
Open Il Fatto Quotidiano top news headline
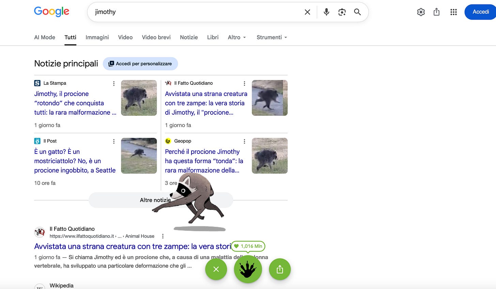pyautogui.click(x=206, y=103)
